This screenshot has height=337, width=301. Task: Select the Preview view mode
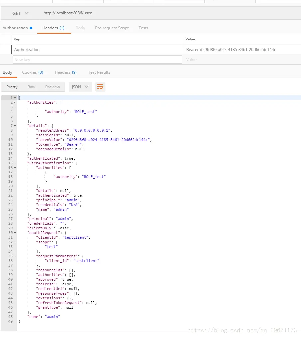[x=53, y=87]
